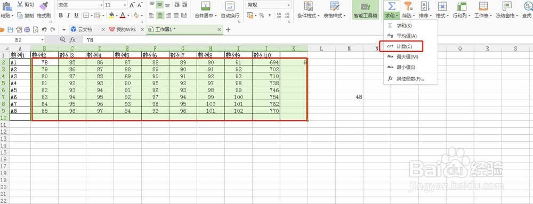Screen dimensions: 533x204
Task: Open the Name Box dropdown arrow beside B2
Action: 42,40
